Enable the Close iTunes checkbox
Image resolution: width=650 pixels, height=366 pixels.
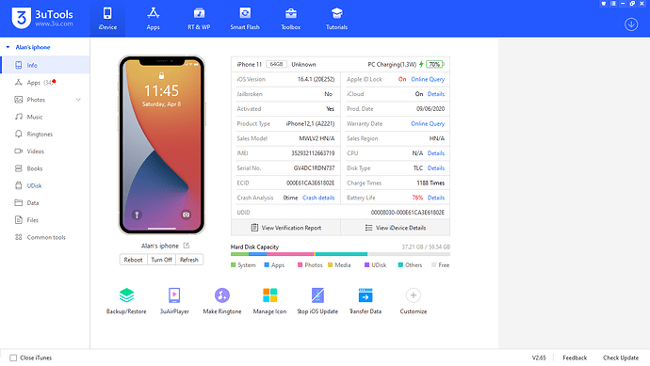point(13,358)
